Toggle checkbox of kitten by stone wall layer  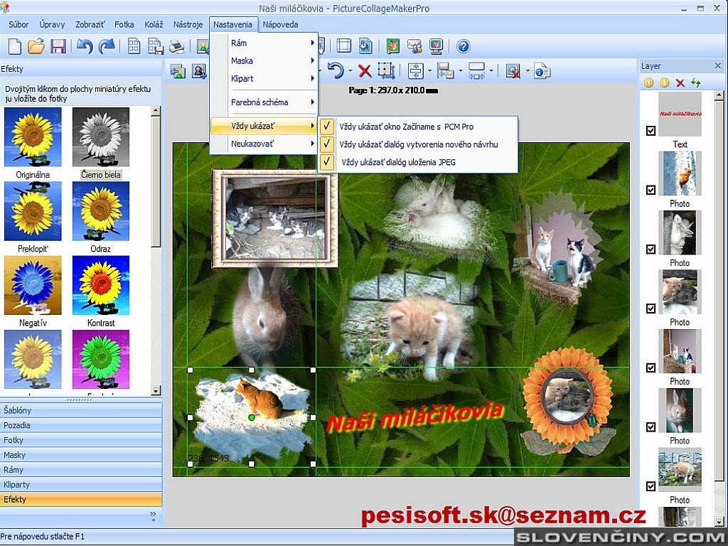[x=651, y=486]
